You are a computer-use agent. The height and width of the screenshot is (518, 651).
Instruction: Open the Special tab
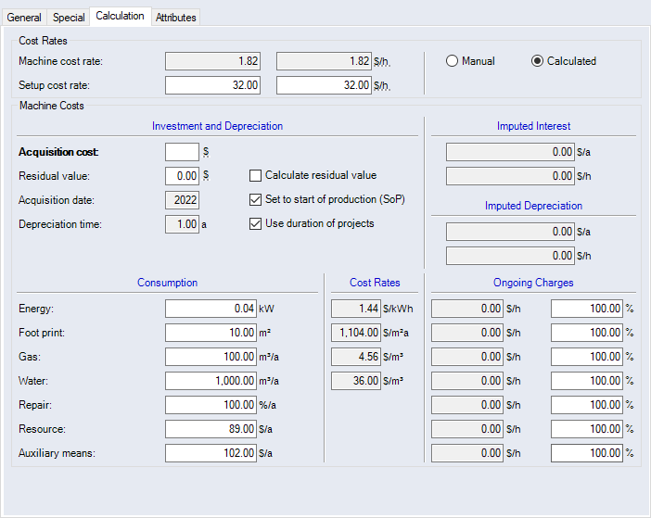point(69,18)
